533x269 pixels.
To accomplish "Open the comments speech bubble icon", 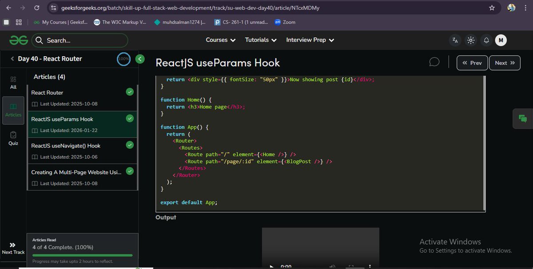I will [x=434, y=62].
